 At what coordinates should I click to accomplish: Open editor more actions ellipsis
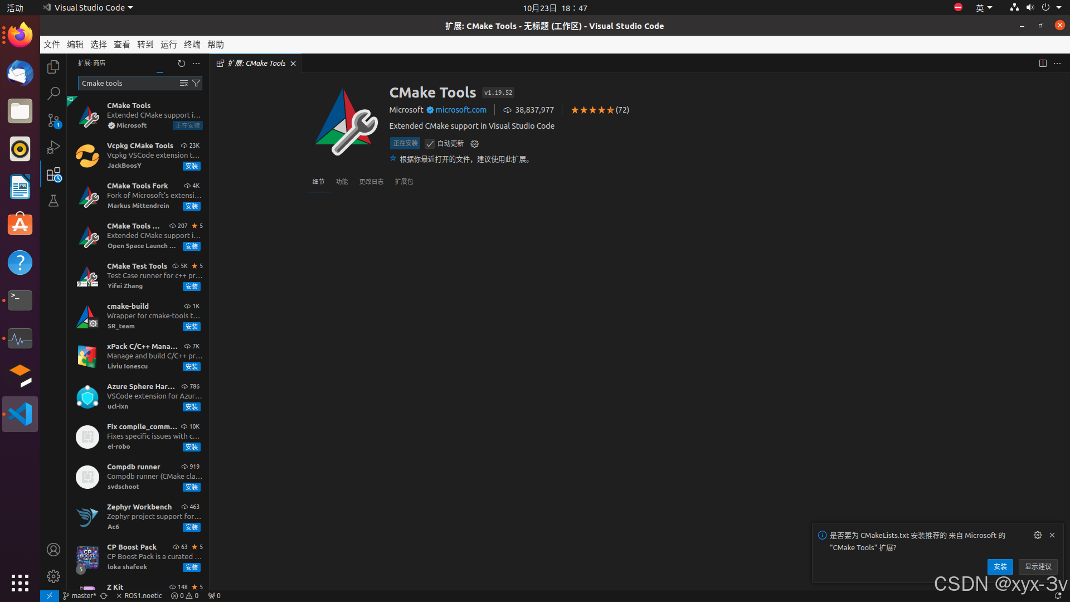point(1057,64)
